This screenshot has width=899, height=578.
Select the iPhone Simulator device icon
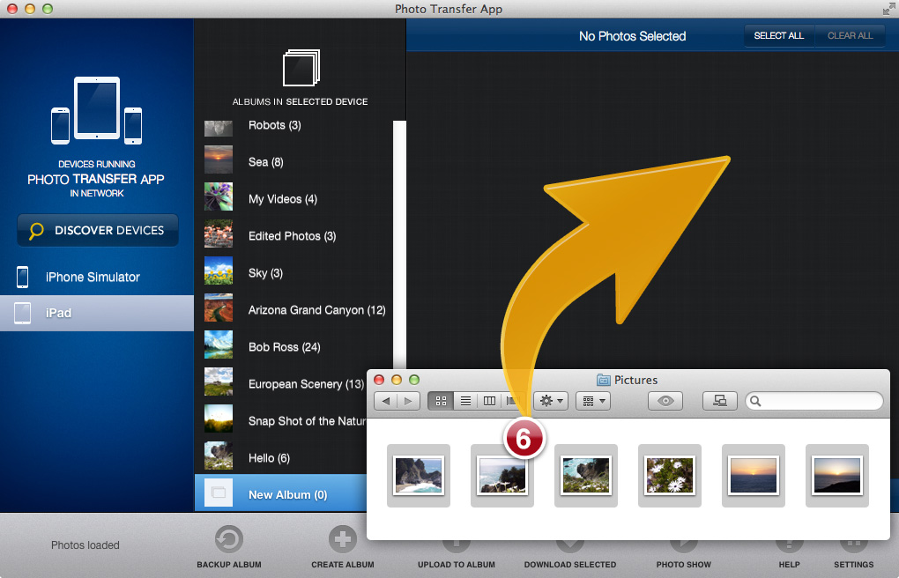22,277
